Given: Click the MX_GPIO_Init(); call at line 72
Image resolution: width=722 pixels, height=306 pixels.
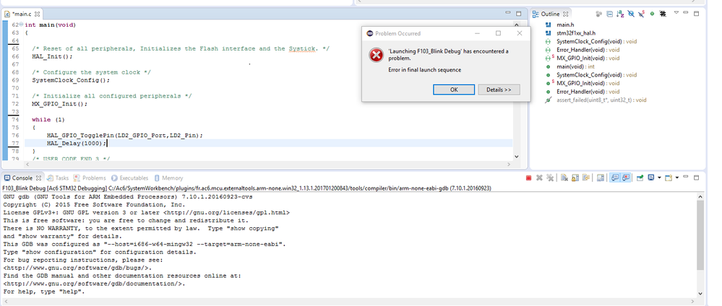Looking at the screenshot, I should pyautogui.click(x=59, y=104).
